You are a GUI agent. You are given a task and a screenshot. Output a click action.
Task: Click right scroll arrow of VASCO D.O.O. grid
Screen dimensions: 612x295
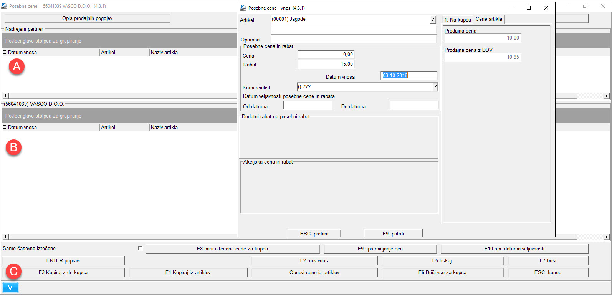click(607, 237)
